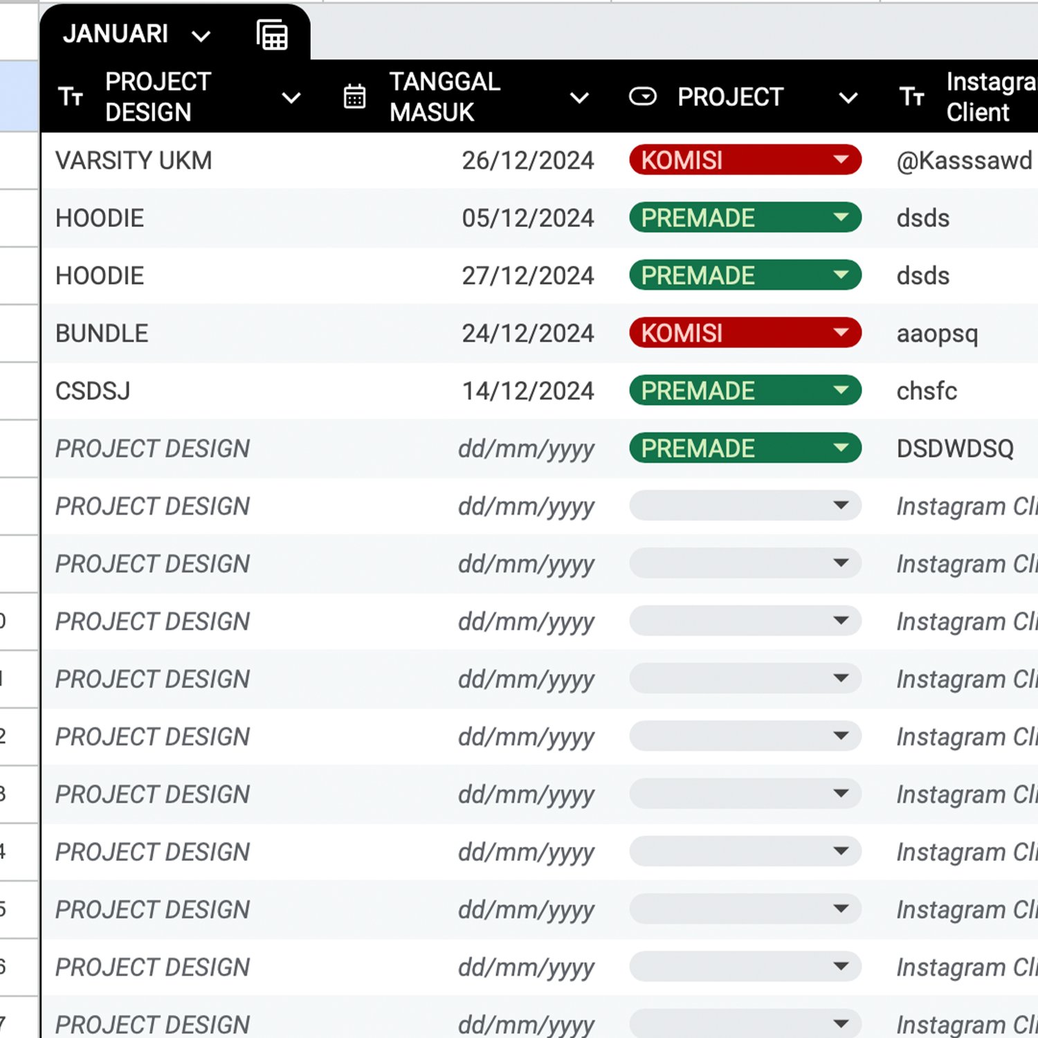The width and height of the screenshot is (1038, 1038).
Task: Open the TANGGAL MASUK column options chevron
Action: tap(579, 98)
